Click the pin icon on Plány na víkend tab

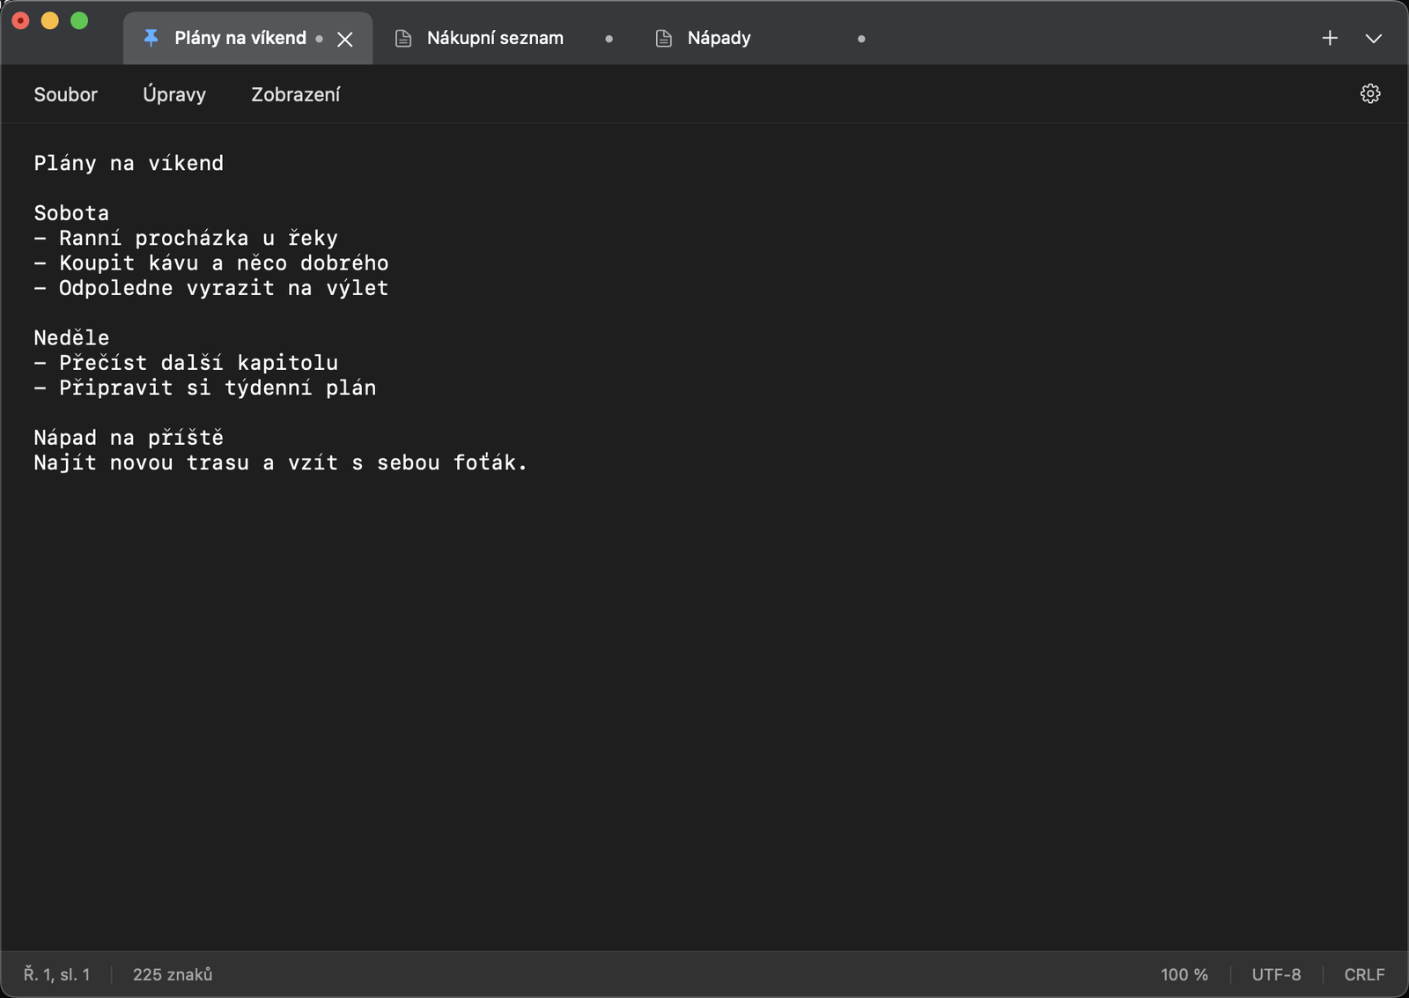[151, 38]
